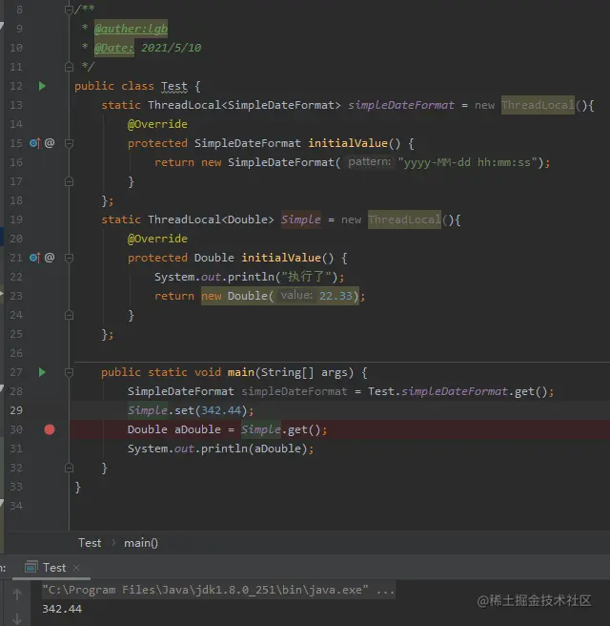Close the Test run tab
The image size is (610, 626).
[x=76, y=568]
